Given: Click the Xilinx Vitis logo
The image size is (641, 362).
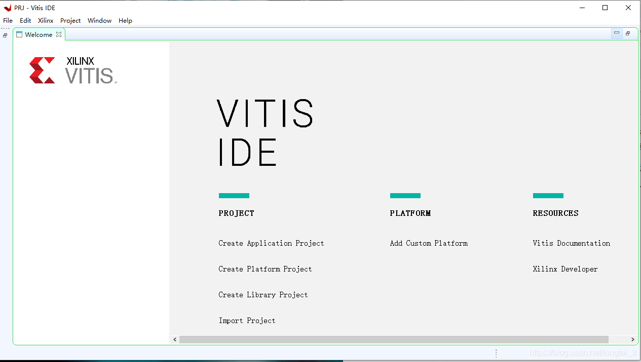Looking at the screenshot, I should (73, 70).
